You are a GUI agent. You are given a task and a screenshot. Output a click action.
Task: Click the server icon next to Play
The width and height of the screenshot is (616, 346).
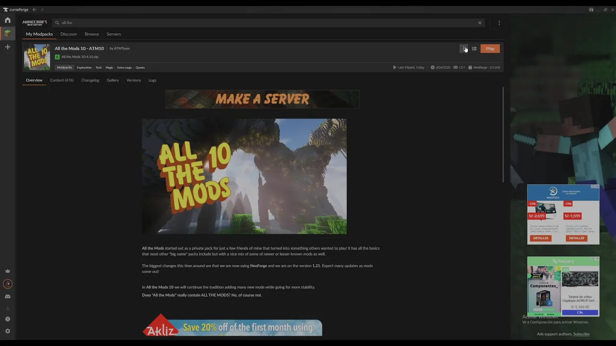(474, 49)
